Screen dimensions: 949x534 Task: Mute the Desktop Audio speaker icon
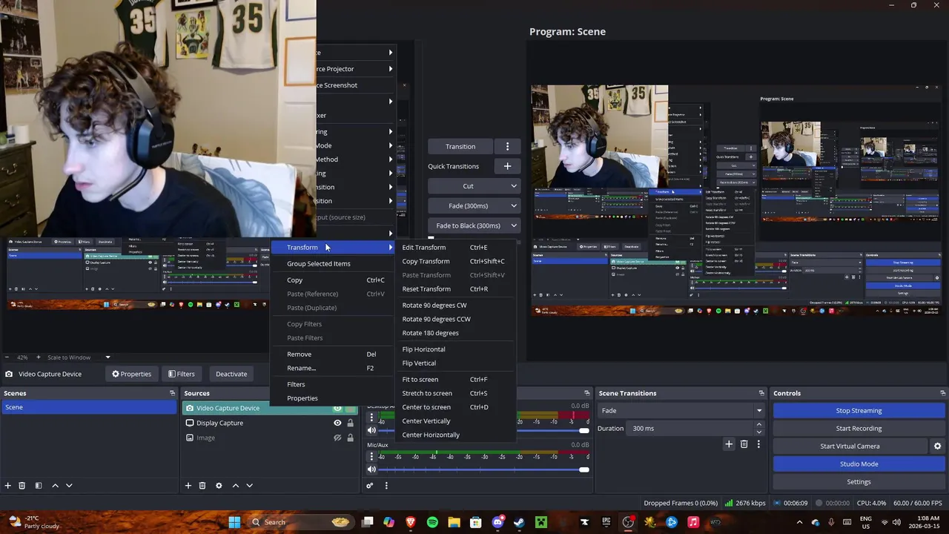(x=372, y=430)
